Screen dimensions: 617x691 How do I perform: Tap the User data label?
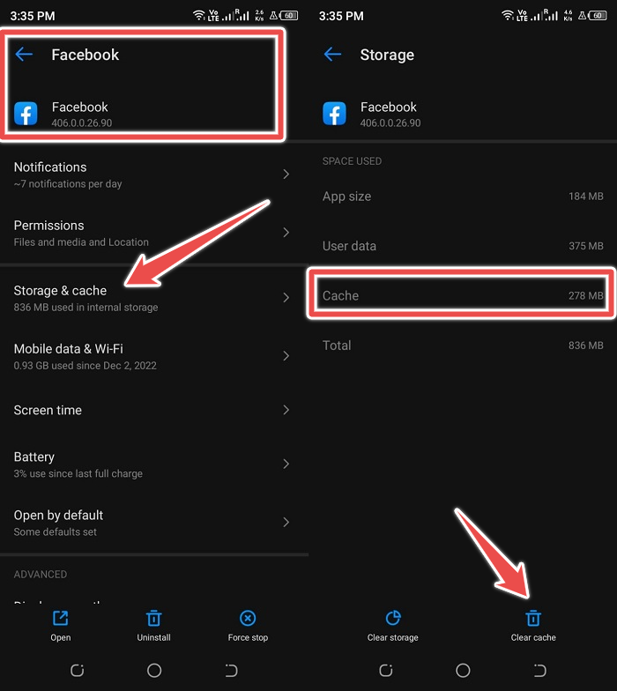(x=349, y=246)
